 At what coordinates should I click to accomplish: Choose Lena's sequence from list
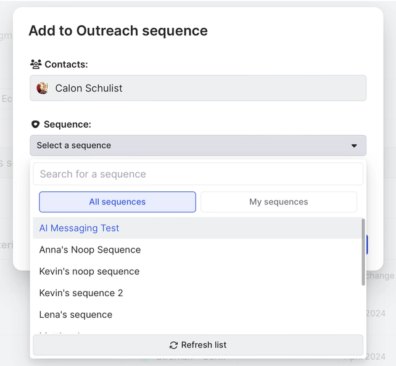click(76, 315)
